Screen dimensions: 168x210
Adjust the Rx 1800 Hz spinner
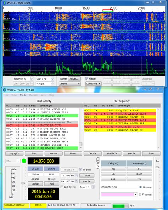(x=76, y=181)
